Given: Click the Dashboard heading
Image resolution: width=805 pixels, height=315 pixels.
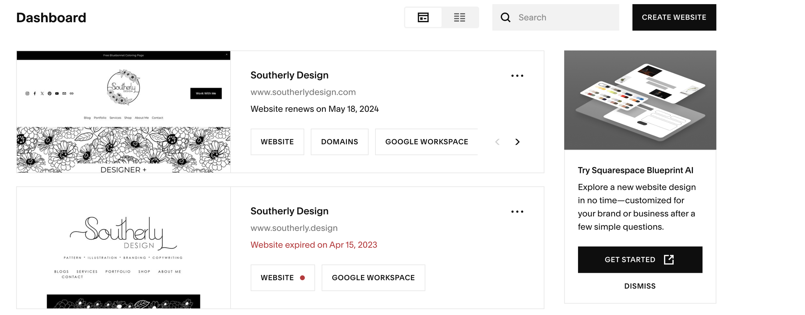Looking at the screenshot, I should (51, 18).
